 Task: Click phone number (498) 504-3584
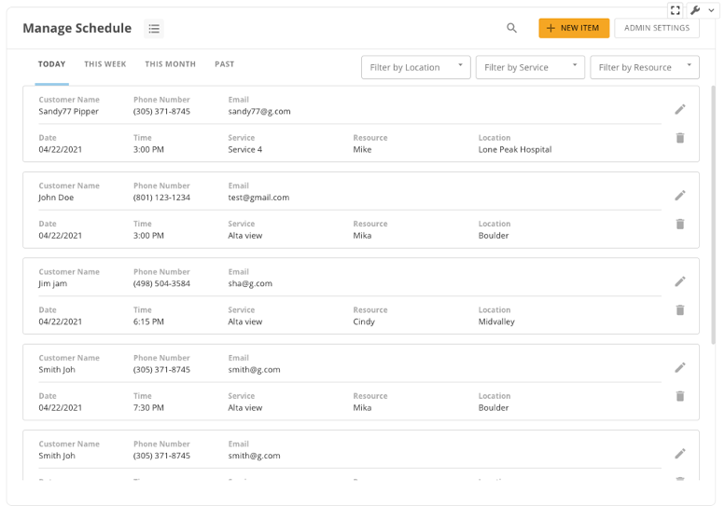click(161, 283)
